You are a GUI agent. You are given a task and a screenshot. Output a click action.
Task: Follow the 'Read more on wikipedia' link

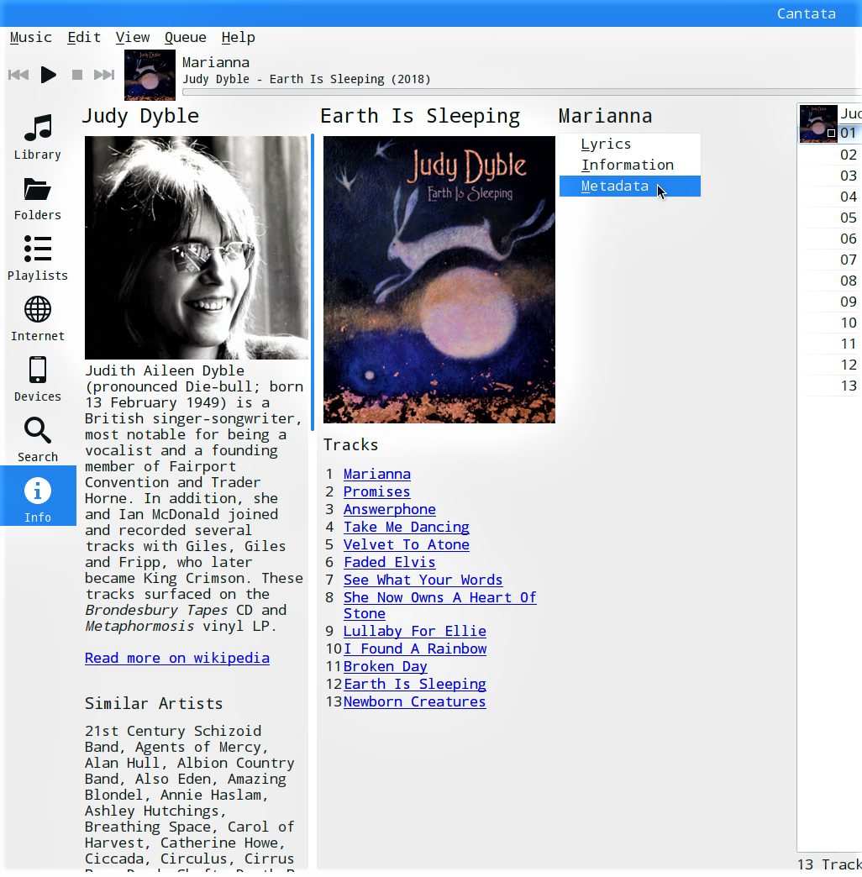pyautogui.click(x=176, y=658)
